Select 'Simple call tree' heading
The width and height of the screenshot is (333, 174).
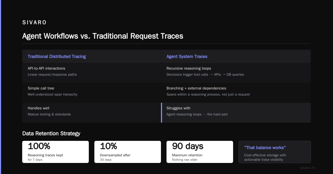pyautogui.click(x=41, y=88)
